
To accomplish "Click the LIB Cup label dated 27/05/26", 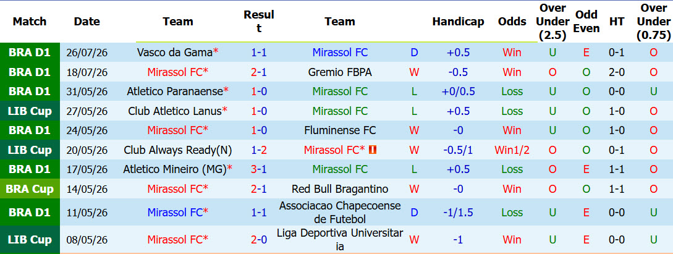I will point(30,111).
